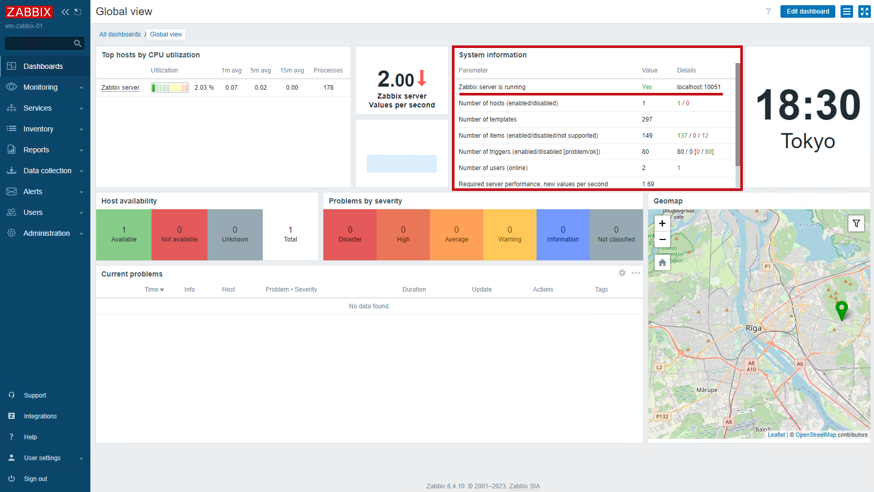Open the OpenStreetMap link
This screenshot has height=492, width=874.
815,435
